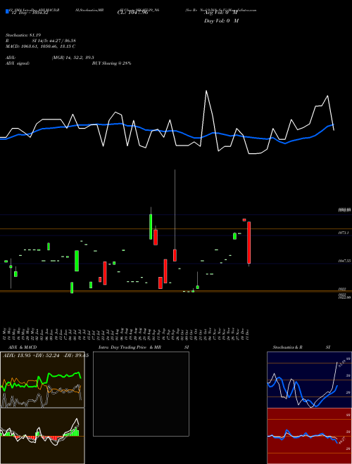Select the Avg Vol: 0 M text

click(x=221, y=13)
